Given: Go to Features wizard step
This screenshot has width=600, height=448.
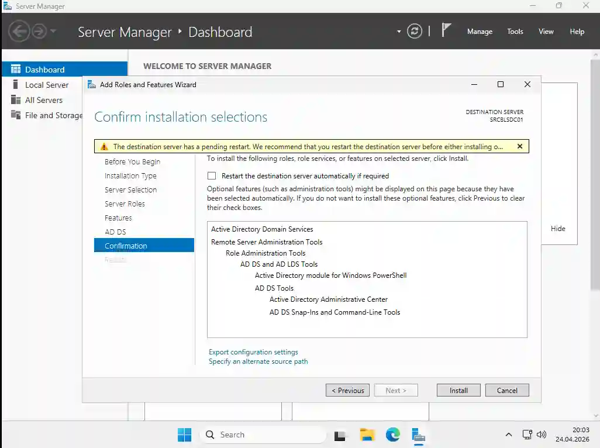Looking at the screenshot, I should 118,218.
